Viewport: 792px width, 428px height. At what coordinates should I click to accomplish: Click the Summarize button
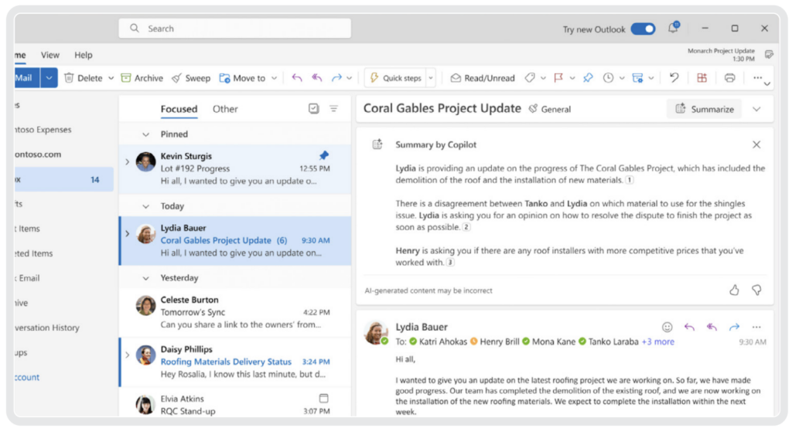coord(704,109)
